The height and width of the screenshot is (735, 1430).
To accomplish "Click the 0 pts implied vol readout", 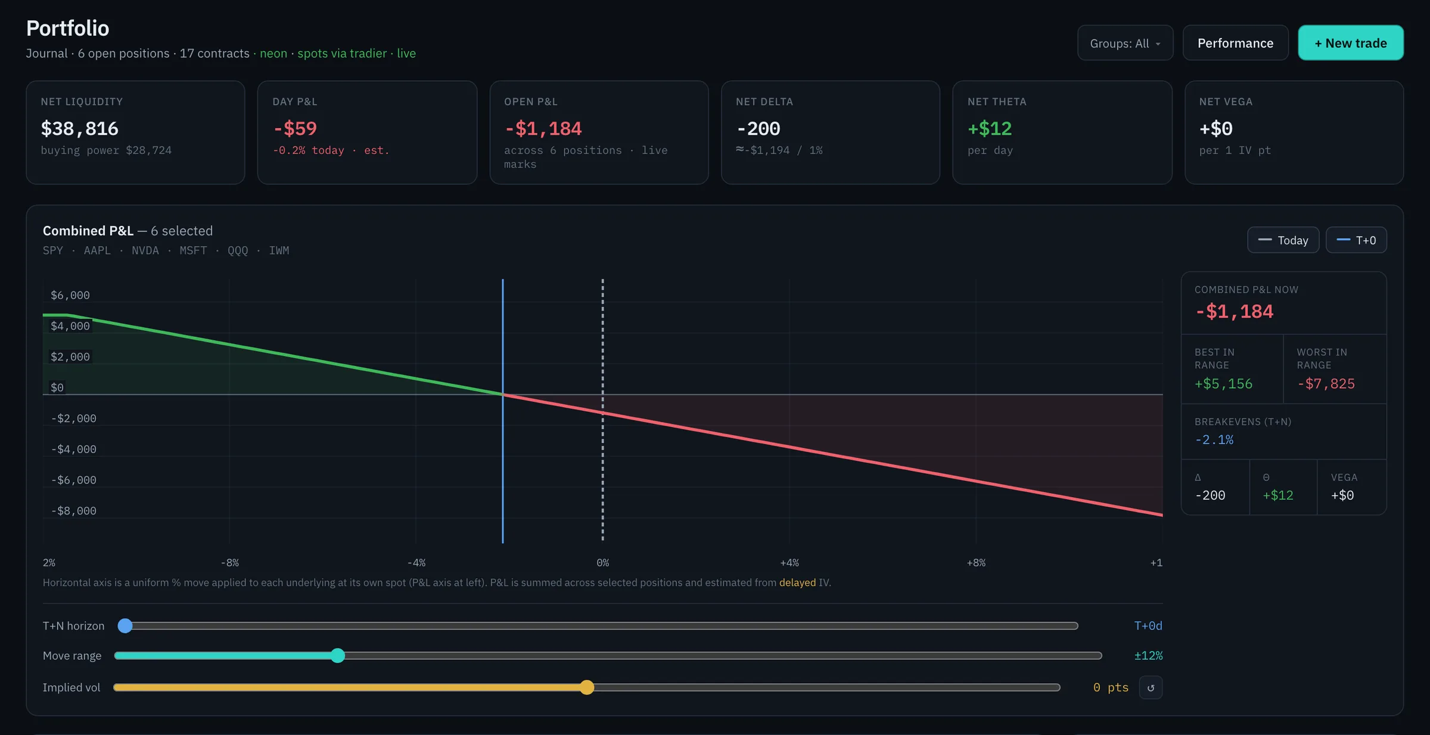I will click(x=1111, y=687).
